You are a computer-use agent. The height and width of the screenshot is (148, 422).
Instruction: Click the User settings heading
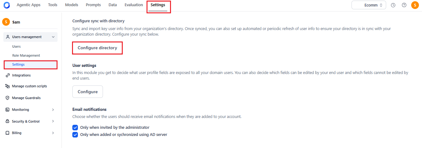tap(84, 66)
